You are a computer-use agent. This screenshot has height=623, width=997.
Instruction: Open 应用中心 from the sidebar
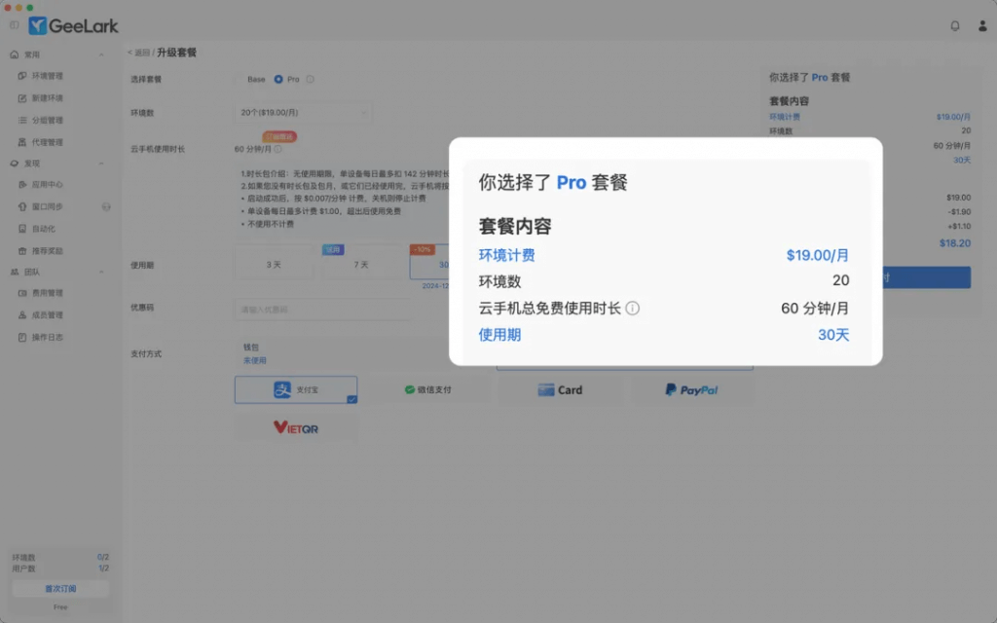point(48,184)
